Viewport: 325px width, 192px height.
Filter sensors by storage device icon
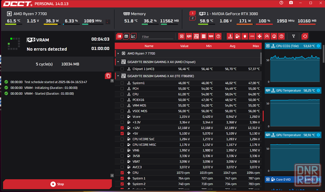[x=204, y=36]
